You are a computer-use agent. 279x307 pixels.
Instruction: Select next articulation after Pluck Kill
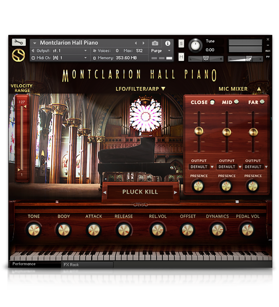pyautogui.click(x=175, y=192)
